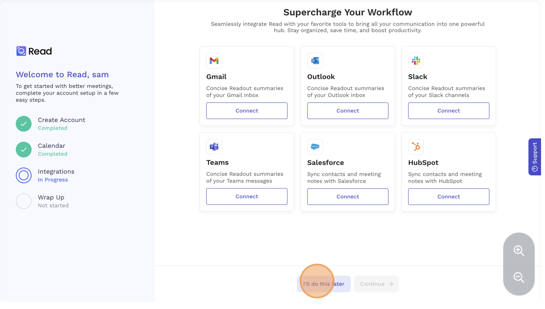Image resolution: width=545 pixels, height=309 pixels.
Task: Select the Wrap Up step circle
Action: (24, 201)
